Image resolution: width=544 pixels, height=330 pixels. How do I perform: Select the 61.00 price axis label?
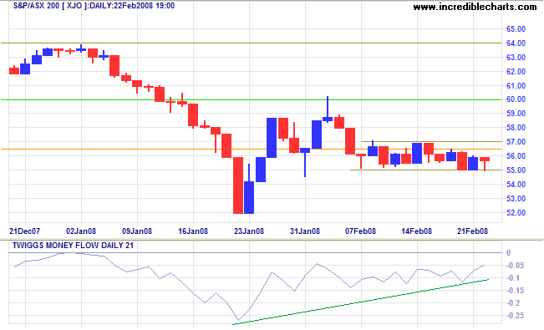click(516, 86)
